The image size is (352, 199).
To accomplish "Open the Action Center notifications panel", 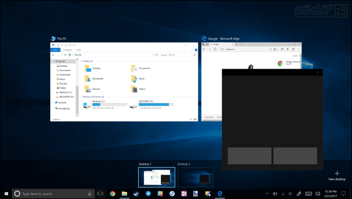I will [x=343, y=194].
